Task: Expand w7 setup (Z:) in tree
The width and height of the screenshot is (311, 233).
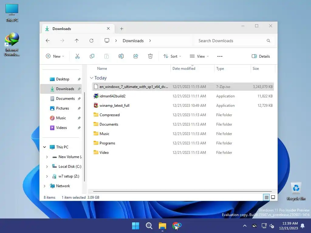Action: (x=47, y=176)
